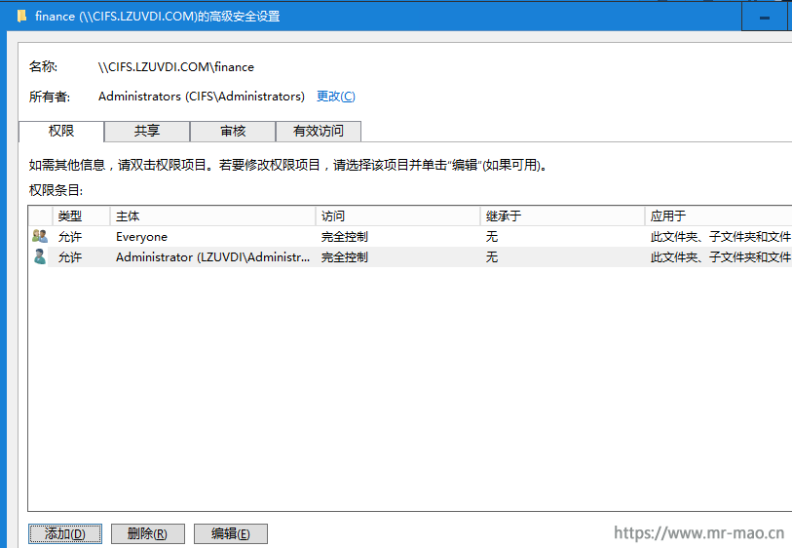The width and height of the screenshot is (792, 548).
Task: Switch to the 审核 tab
Action: tap(233, 132)
